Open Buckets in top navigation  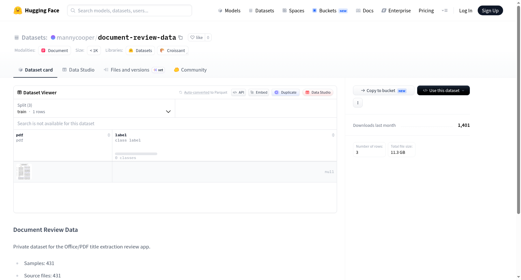(x=330, y=10)
